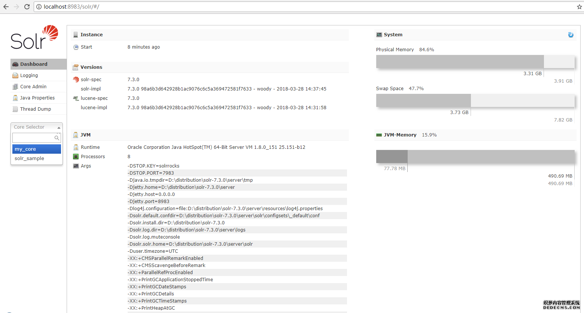This screenshot has height=313, width=584.
Task: Click the JVM-Memory usage bar
Action: (x=475, y=157)
